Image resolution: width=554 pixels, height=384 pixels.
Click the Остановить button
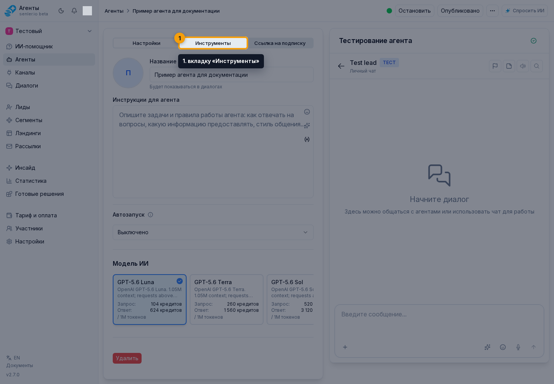(x=414, y=11)
